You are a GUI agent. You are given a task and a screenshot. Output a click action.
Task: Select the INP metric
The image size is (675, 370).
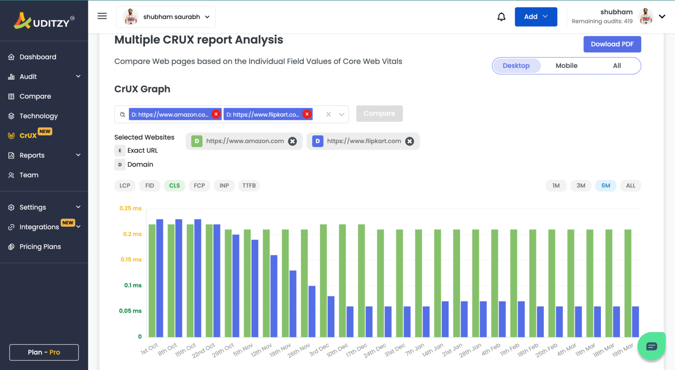point(224,185)
